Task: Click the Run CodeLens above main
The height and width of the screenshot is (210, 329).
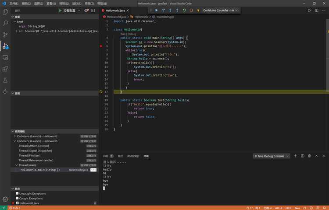Action: pos(123,34)
